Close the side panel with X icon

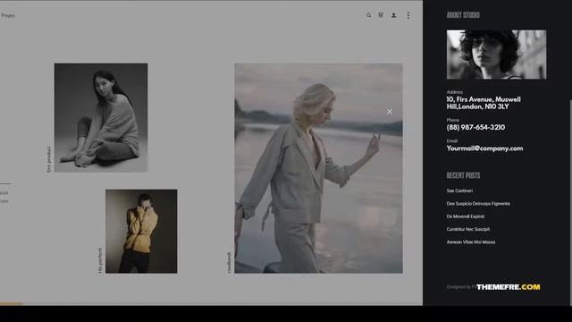pos(390,111)
